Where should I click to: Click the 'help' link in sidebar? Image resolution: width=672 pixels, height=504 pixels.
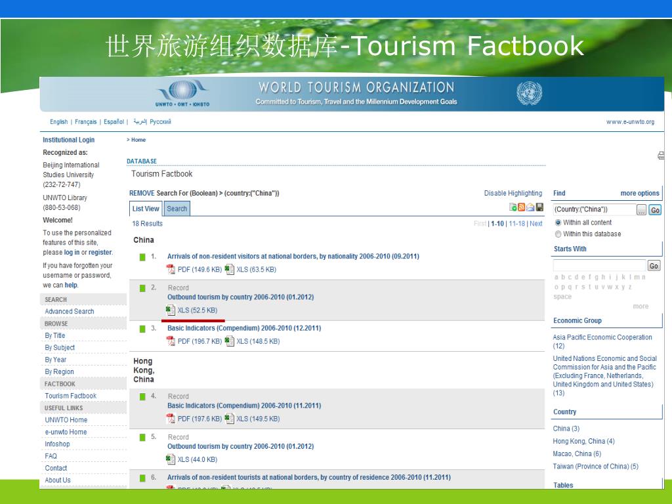[71, 285]
